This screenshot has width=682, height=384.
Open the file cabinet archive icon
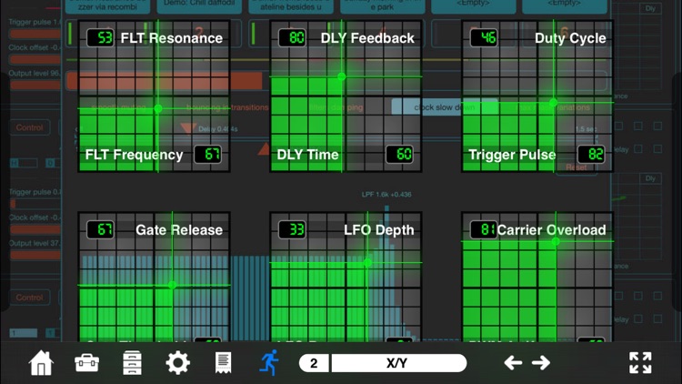point(132,363)
